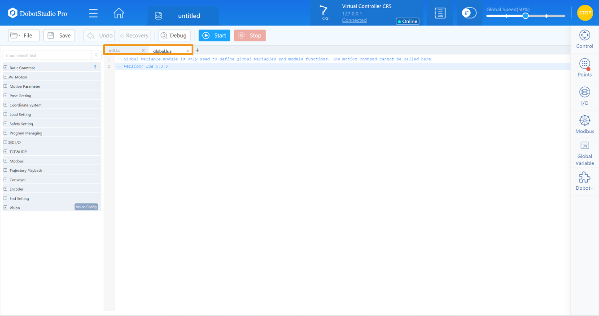Open the Dobot+ plugins panel
The height and width of the screenshot is (316, 599).
(585, 181)
